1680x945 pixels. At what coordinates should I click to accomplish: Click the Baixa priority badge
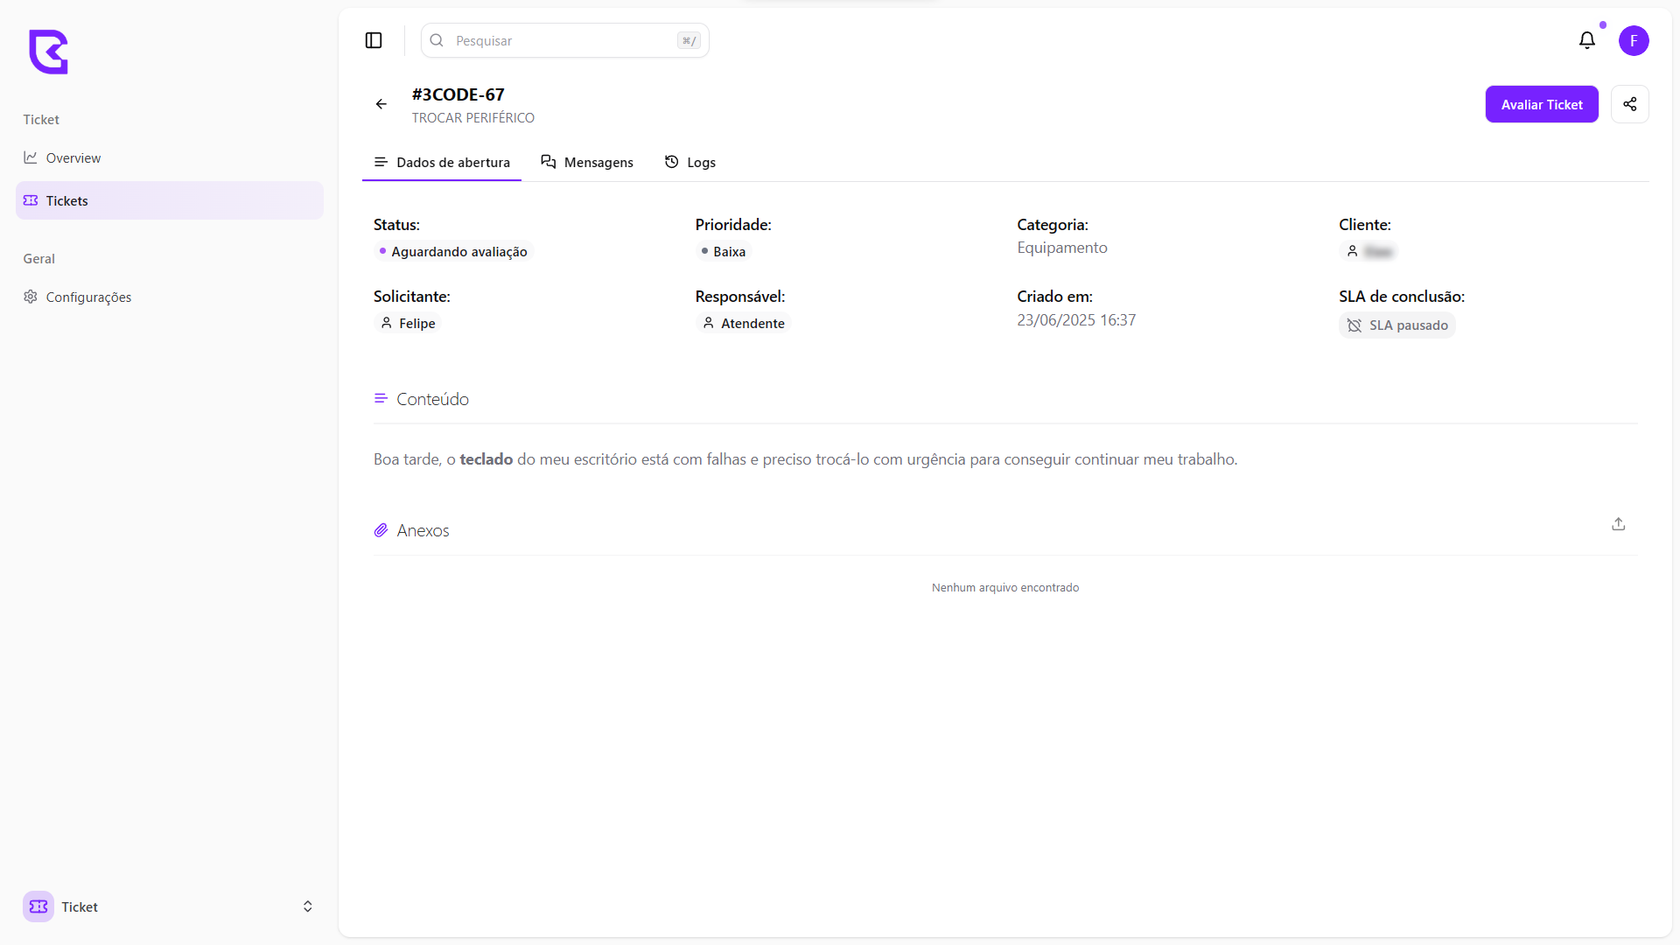(724, 252)
